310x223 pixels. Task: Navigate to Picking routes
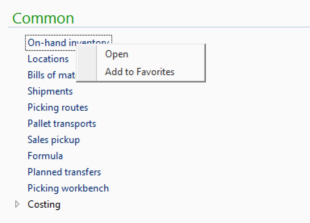pos(58,107)
